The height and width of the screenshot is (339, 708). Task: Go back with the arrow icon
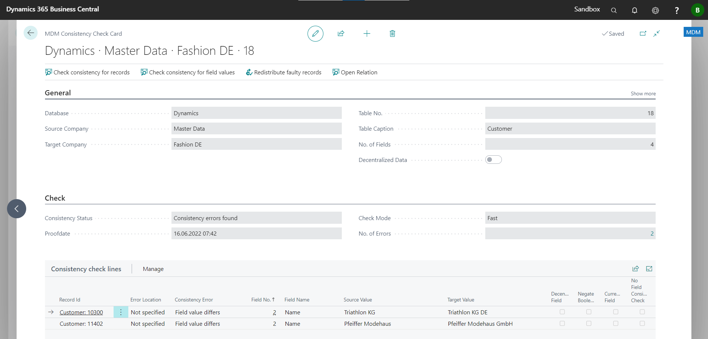click(x=31, y=33)
